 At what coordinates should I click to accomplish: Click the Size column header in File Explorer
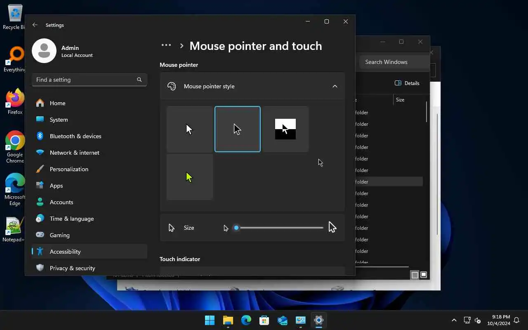click(400, 100)
